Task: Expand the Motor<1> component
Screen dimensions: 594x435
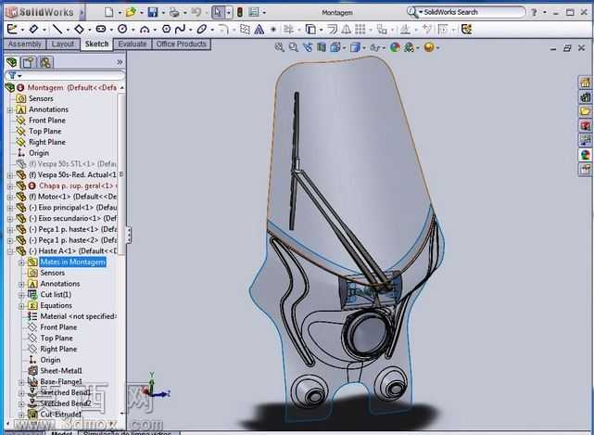Action: [10, 197]
